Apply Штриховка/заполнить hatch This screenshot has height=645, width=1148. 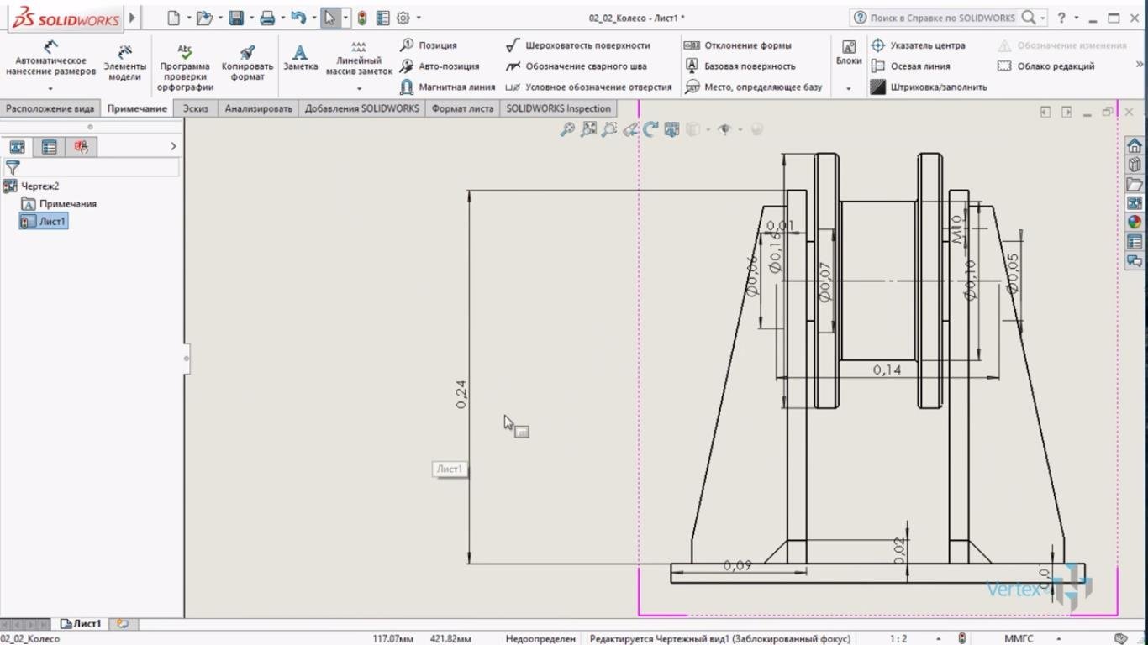[929, 87]
